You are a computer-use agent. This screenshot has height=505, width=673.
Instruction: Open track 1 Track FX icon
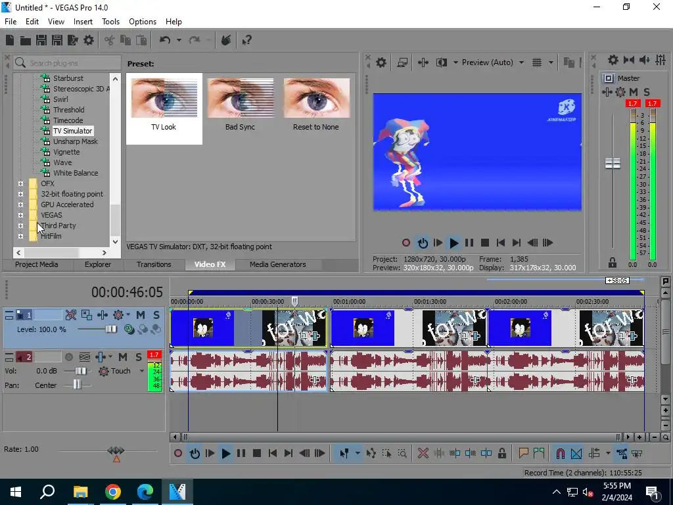coord(102,315)
